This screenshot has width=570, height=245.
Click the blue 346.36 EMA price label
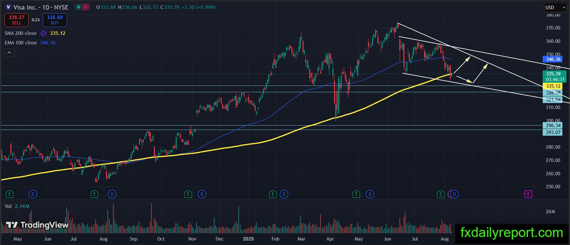(x=553, y=59)
